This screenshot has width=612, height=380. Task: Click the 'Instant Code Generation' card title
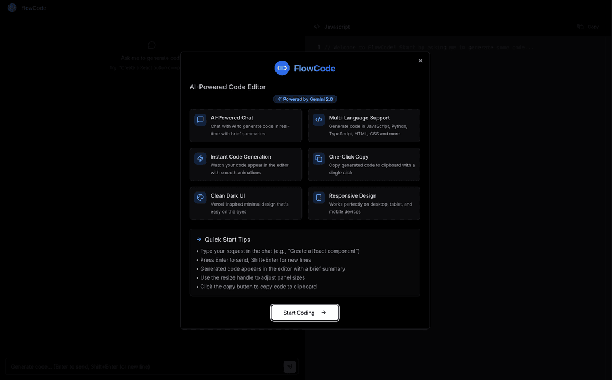coord(241,157)
